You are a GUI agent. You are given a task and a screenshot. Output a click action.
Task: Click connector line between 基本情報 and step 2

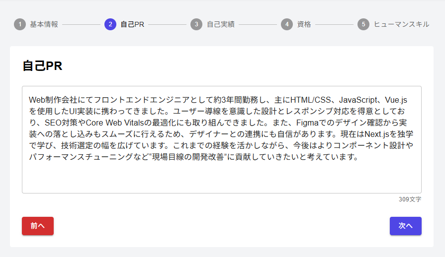pos(81,24)
